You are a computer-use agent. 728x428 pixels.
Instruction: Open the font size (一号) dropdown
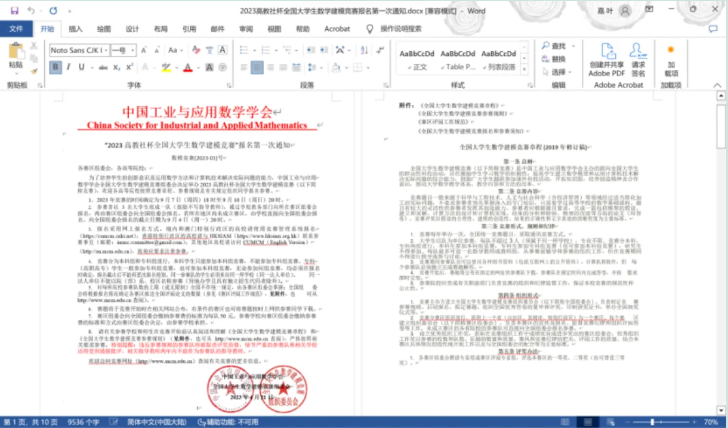pos(132,50)
